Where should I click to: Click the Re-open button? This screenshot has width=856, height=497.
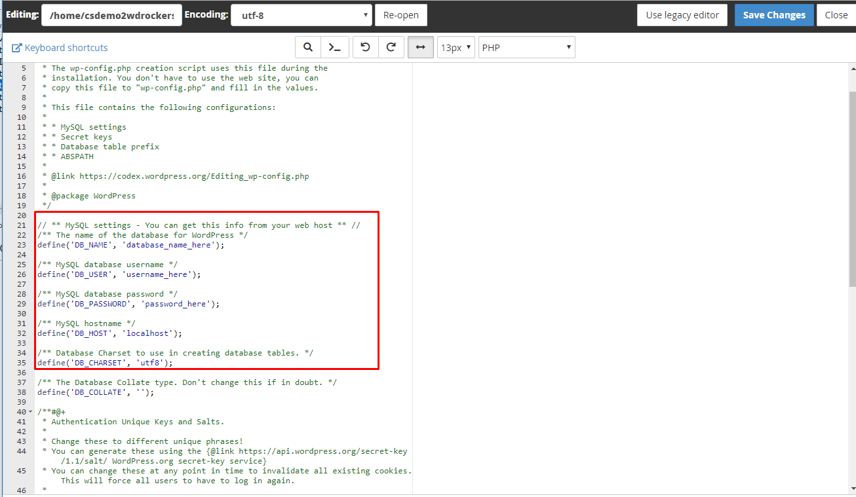[401, 15]
